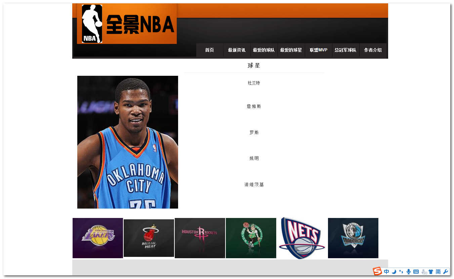Click the Nets team logo thumbnail

click(302, 238)
